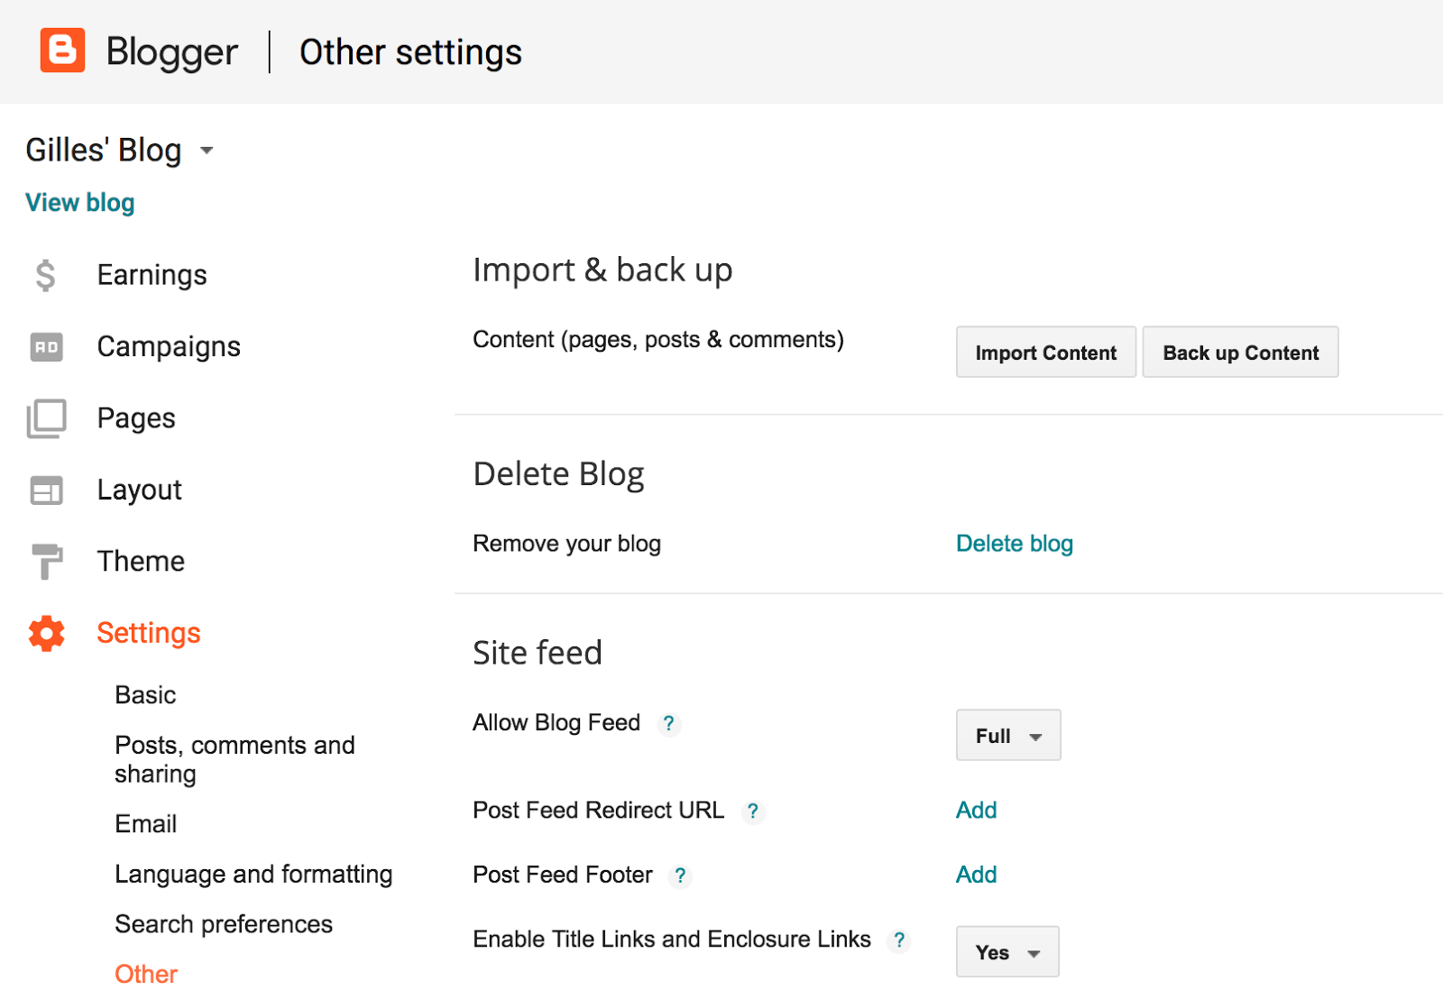This screenshot has height=999, width=1443.
Task: Click the orange Blogger logo icon
Action: point(62,50)
